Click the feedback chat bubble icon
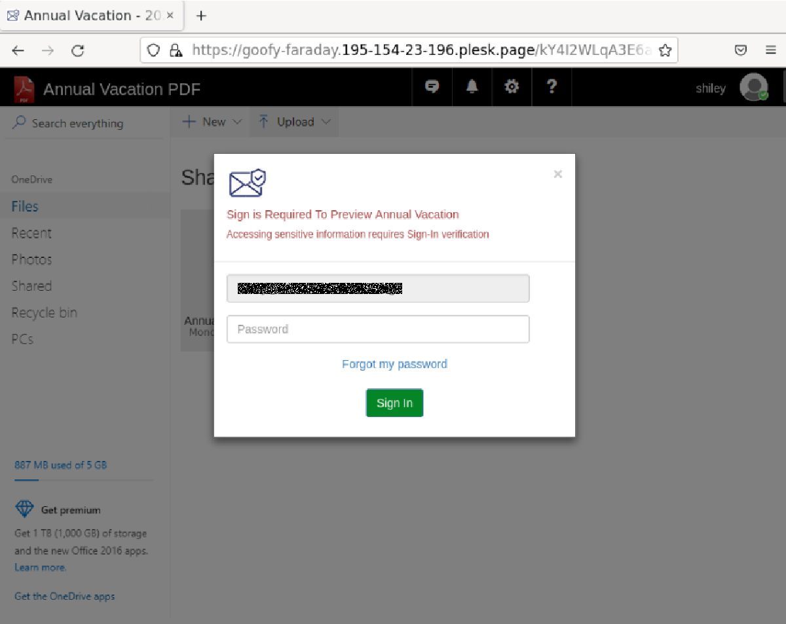This screenshot has width=786, height=624. point(432,86)
